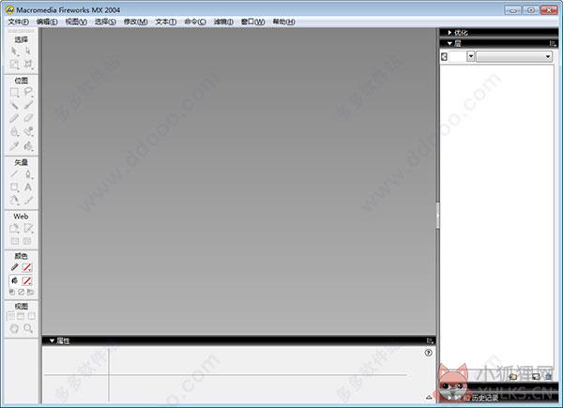Click the stroke pencil color icon

click(x=14, y=267)
